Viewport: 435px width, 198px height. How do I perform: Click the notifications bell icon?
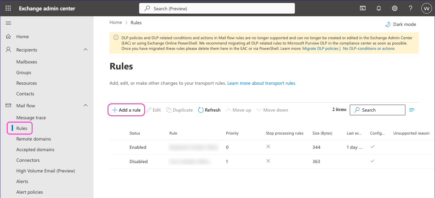379,8
